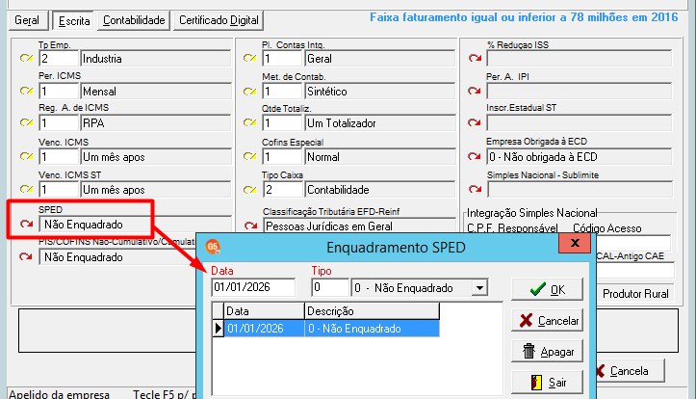The image size is (696, 399).
Task: Click the '0 - Não Enquadrado' grid cell
Action: [372, 329]
